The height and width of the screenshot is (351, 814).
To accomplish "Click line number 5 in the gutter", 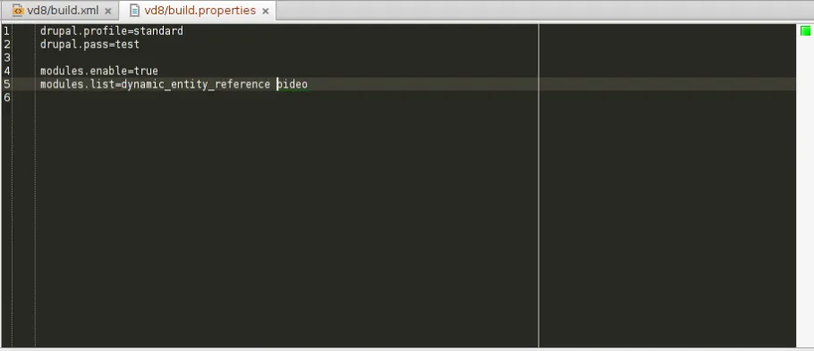I will coord(6,84).
